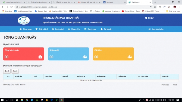Open a new browser tab

tap(155, 2)
